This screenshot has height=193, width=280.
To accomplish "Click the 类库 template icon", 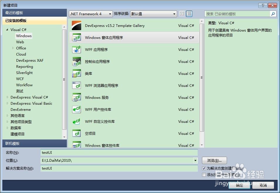I will (77, 73).
